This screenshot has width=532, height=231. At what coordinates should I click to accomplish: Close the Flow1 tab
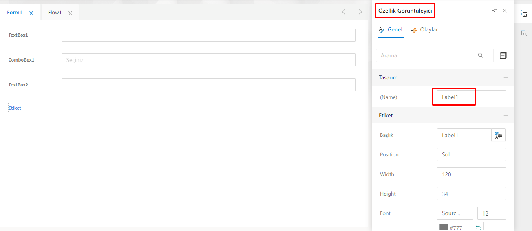tap(70, 13)
